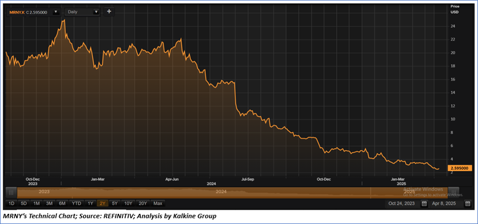Click the Oct-Dec 2023 axis label
Image resolution: width=478 pixels, height=224 pixels.
click(32, 181)
